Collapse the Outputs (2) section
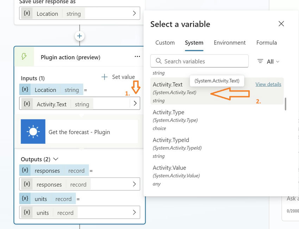The image size is (299, 229). [x=56, y=159]
